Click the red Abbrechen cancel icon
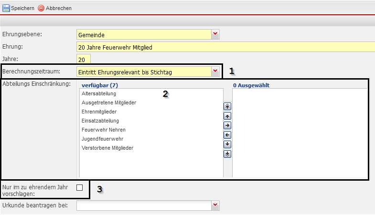 (41, 8)
